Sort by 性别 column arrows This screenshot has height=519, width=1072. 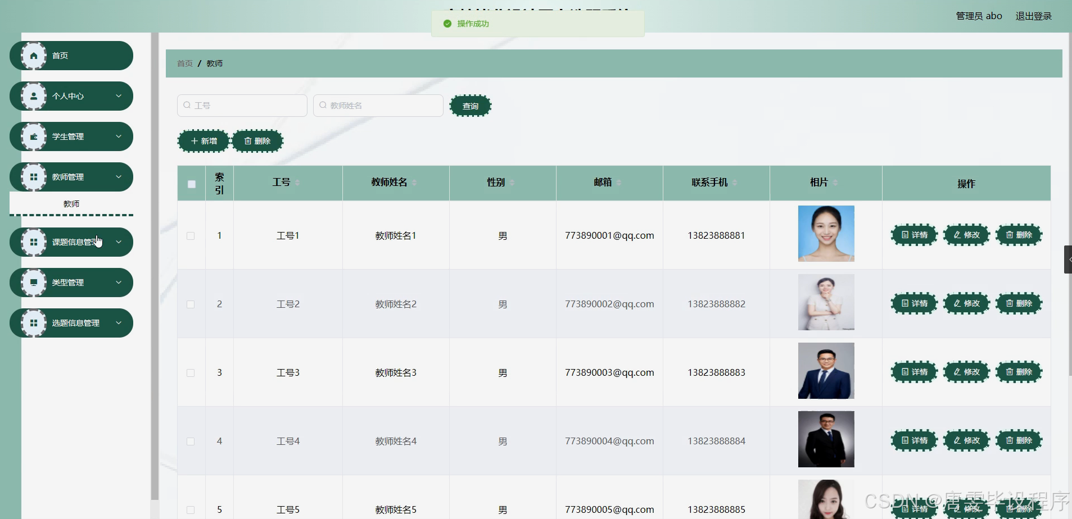512,183
